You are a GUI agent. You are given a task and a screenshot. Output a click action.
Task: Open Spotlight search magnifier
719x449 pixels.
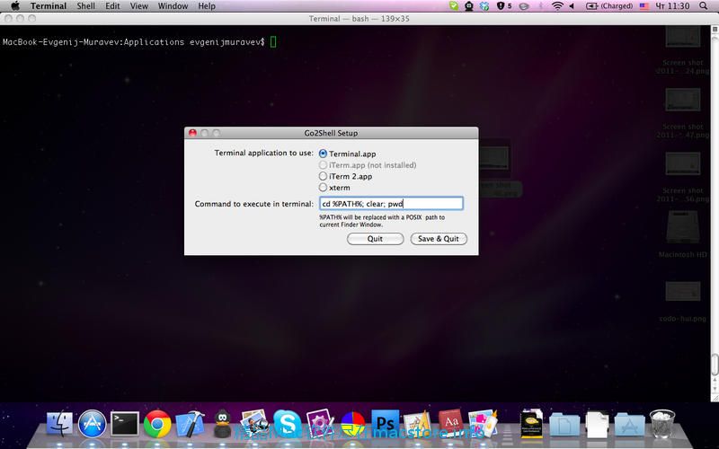point(704,6)
